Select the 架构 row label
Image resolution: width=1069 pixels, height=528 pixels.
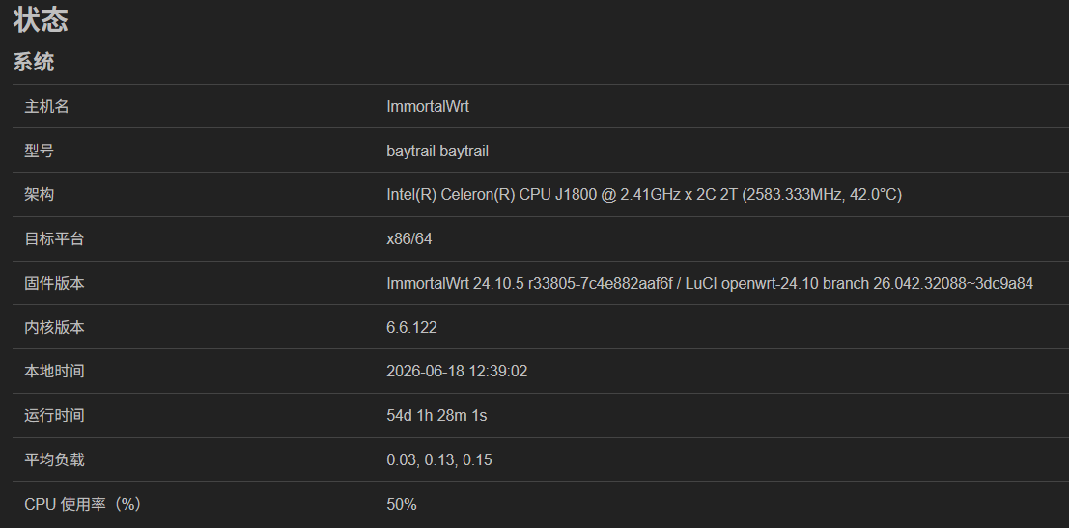pos(39,195)
